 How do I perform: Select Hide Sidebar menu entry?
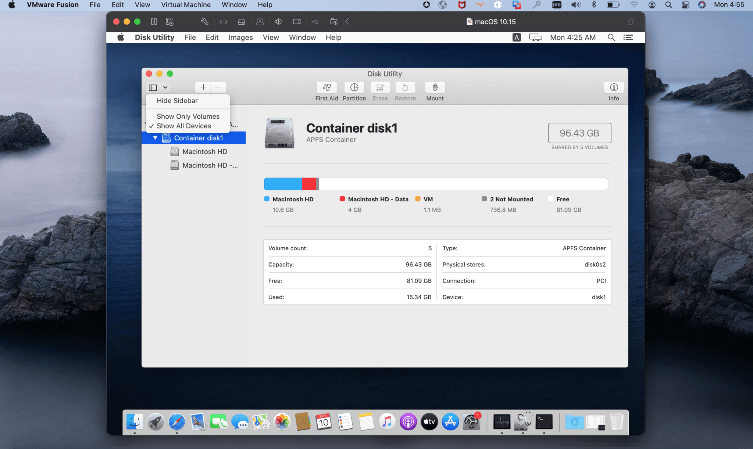[x=177, y=101]
